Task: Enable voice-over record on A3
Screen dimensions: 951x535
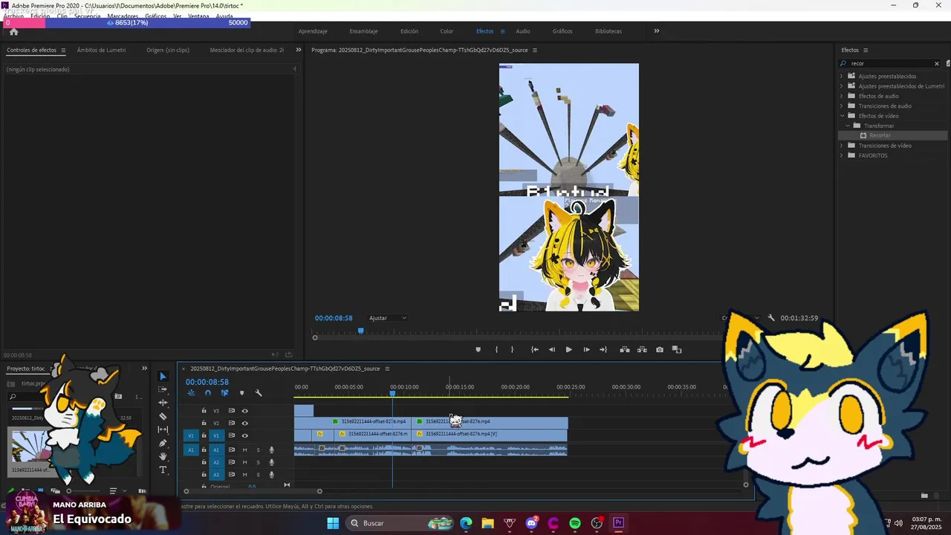Action: click(x=271, y=474)
